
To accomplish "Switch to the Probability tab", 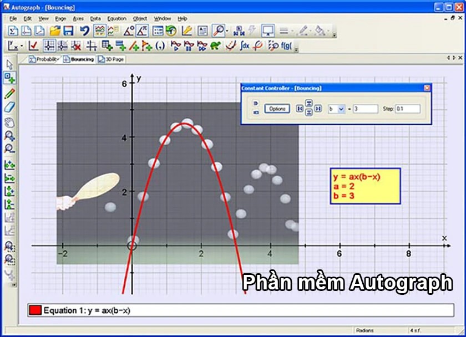I will pos(44,59).
